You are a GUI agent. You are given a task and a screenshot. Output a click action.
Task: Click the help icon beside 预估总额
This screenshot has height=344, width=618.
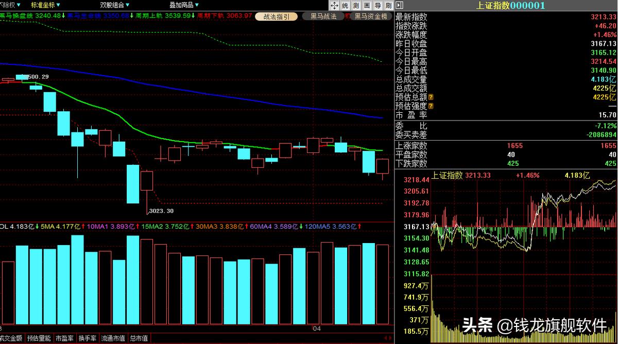431,97
